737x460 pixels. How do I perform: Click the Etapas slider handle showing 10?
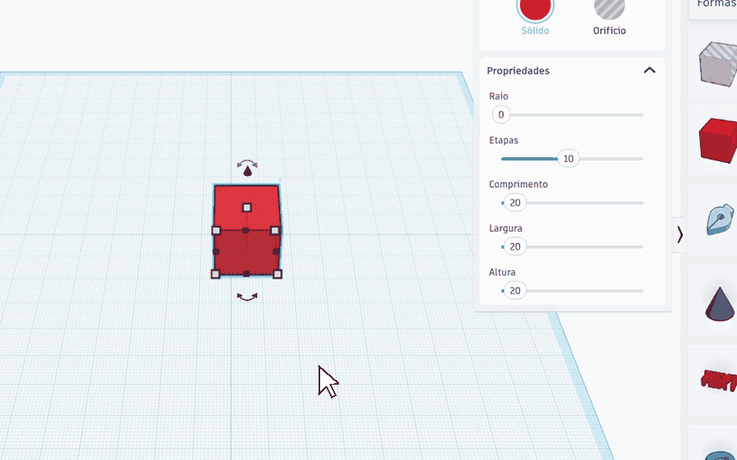coord(568,159)
